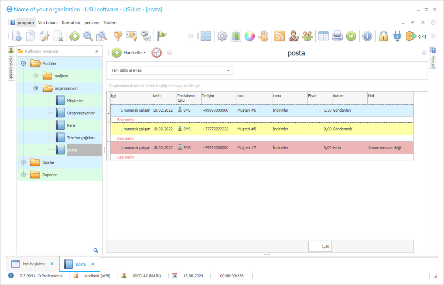This screenshot has height=285, width=444.
Task: Sort by the işçi column header
Action: 131,98
